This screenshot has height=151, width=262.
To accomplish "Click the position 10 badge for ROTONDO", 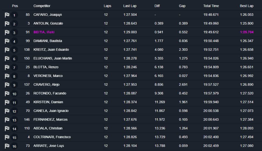I will coord(14,94).
